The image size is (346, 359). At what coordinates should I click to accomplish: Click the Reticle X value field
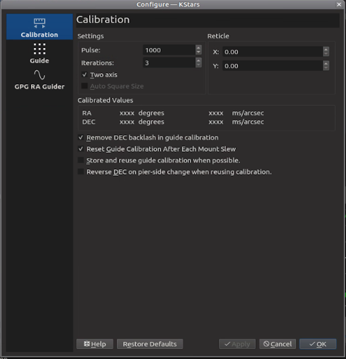tap(273, 52)
